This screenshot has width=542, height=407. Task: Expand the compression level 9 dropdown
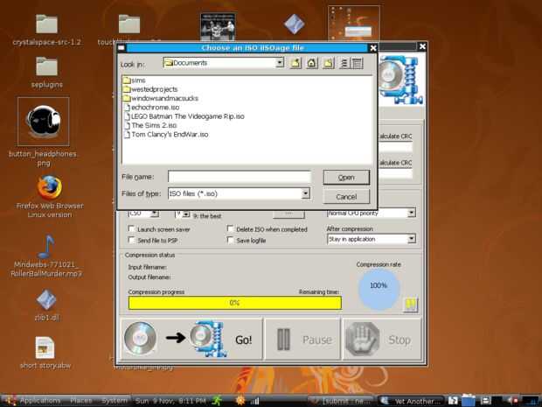(186, 214)
